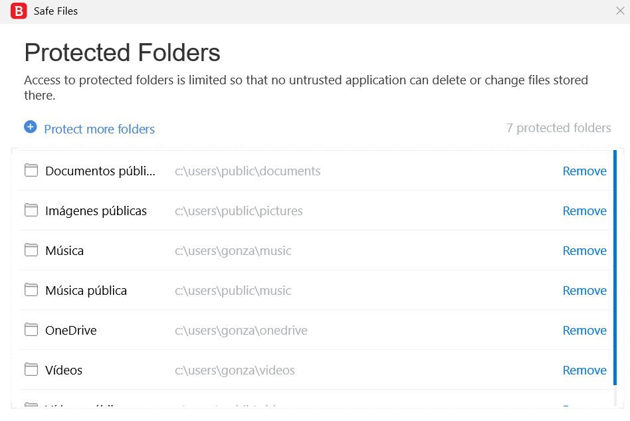This screenshot has height=421, width=630.
Task: Remove Imágenes públicas from protected folders
Action: tap(584, 211)
